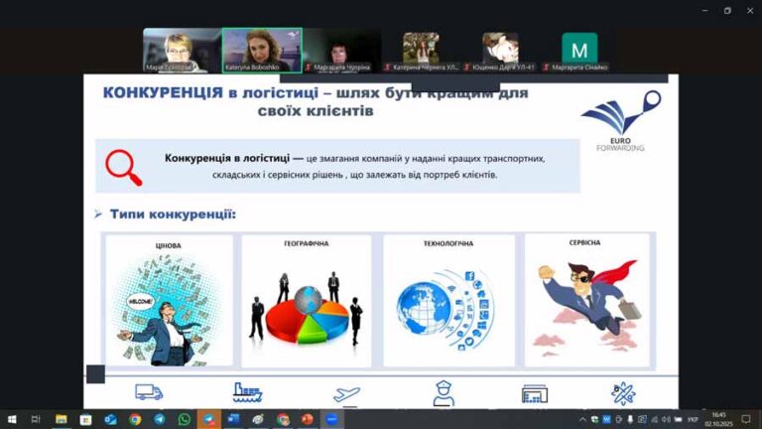The height and width of the screenshot is (429, 762).
Task: Click the Сервісна superhero image
Action: tap(586, 304)
